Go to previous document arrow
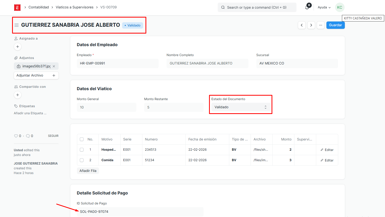Viewport: 385px width, 217px height. (302, 25)
